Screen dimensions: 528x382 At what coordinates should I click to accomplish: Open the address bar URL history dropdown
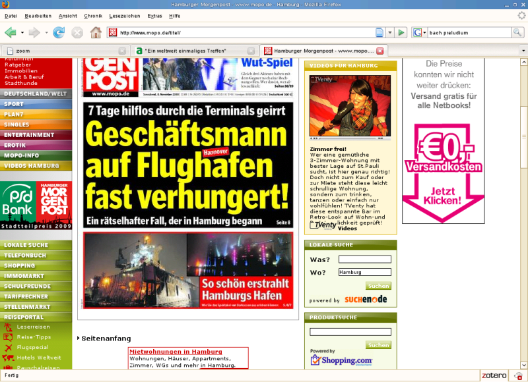390,32
